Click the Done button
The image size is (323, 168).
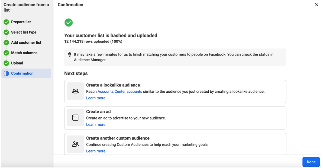311,162
